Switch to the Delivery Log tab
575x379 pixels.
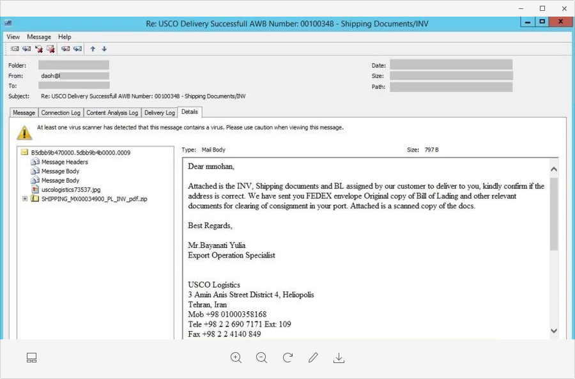tap(160, 112)
